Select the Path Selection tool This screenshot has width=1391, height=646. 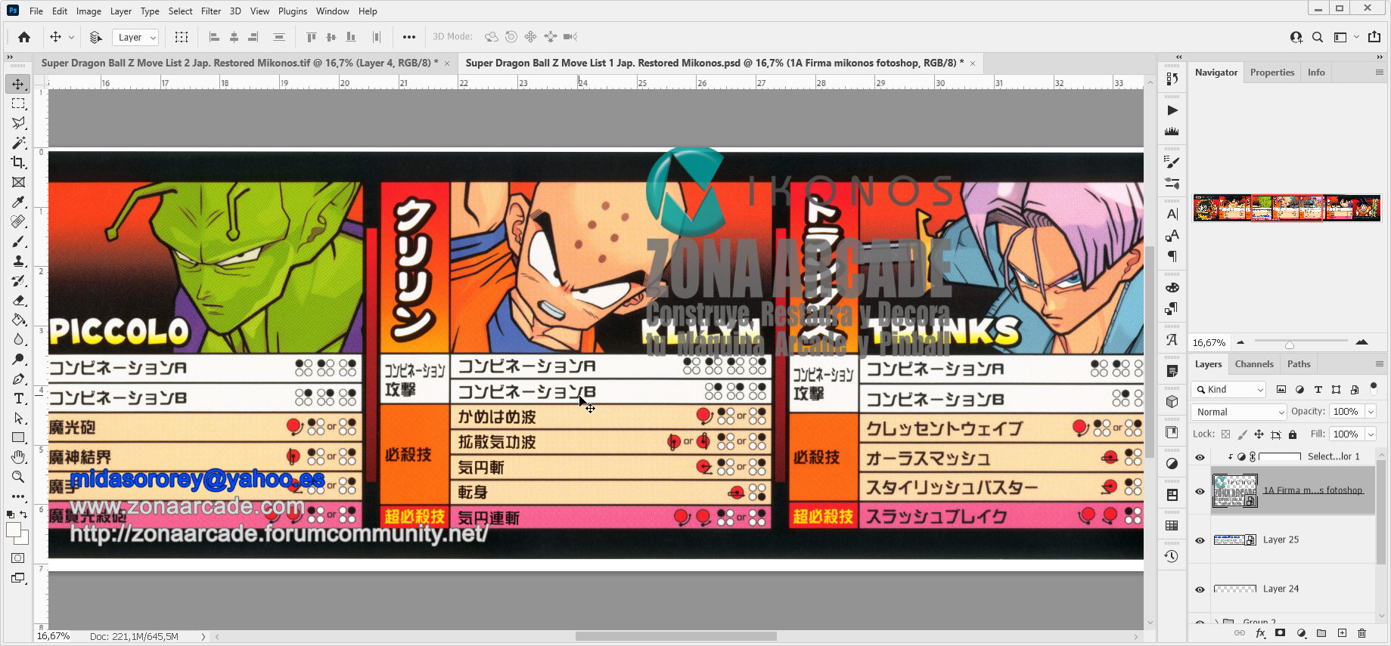coord(18,418)
